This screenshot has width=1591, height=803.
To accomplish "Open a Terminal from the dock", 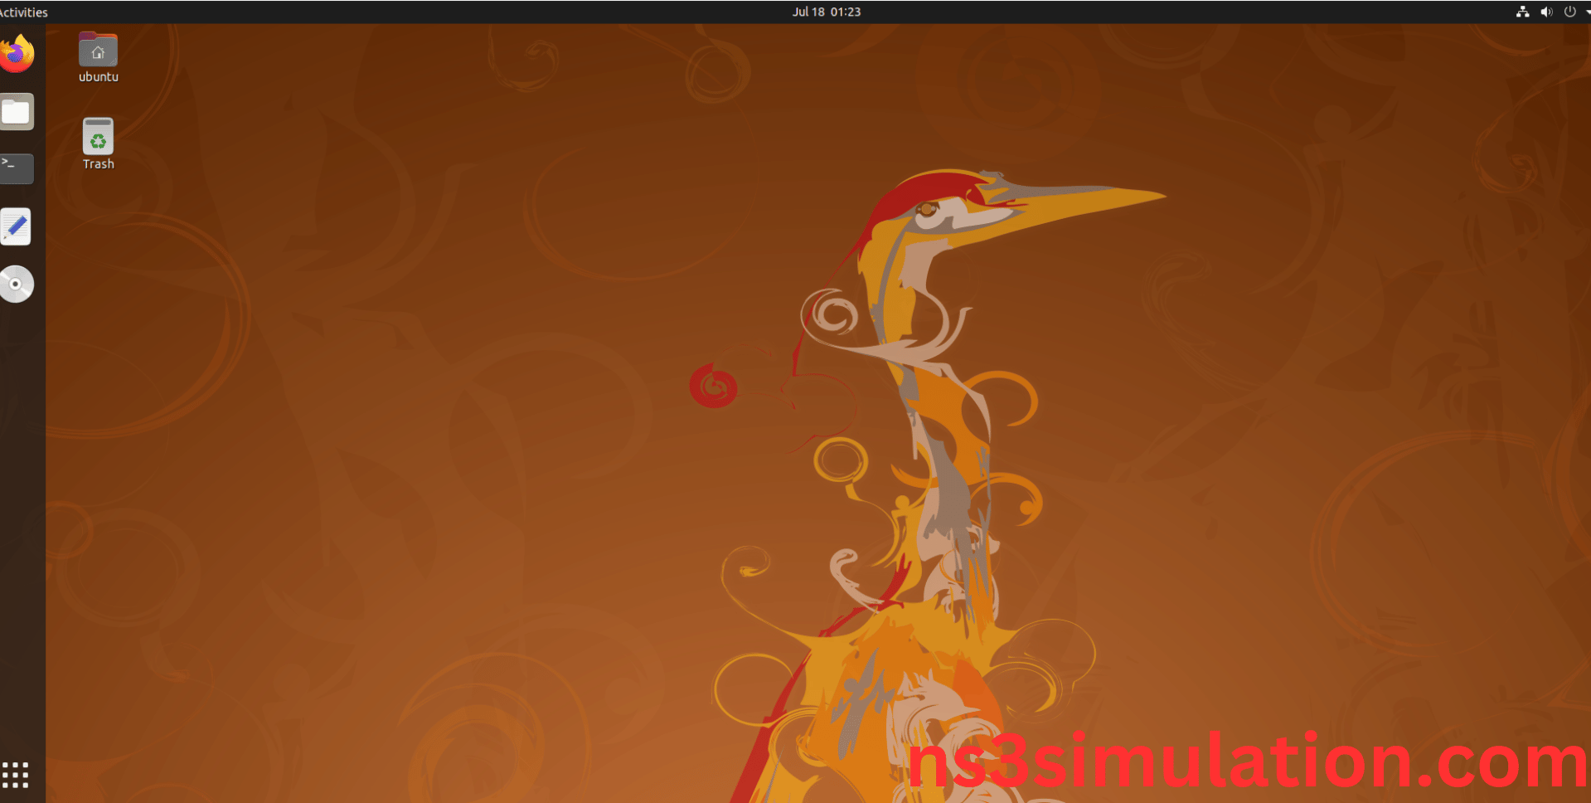I will coord(16,168).
